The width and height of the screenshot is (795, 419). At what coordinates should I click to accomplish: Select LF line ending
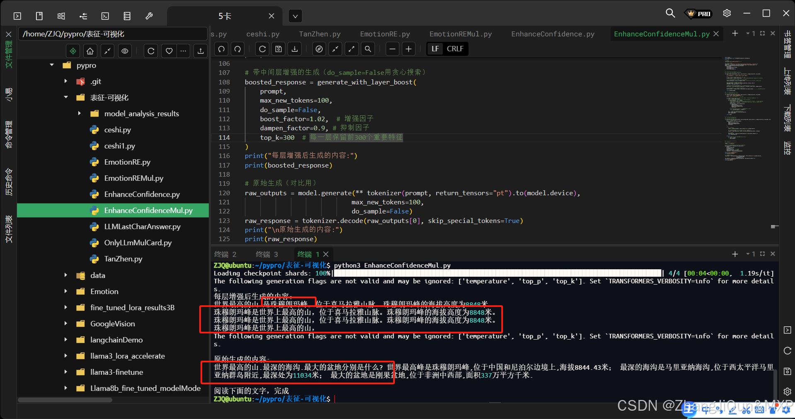(435, 49)
